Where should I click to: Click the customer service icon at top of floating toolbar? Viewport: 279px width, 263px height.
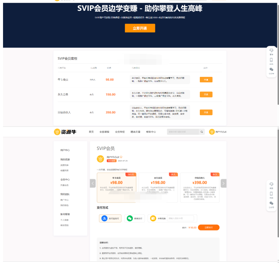(x=271, y=183)
